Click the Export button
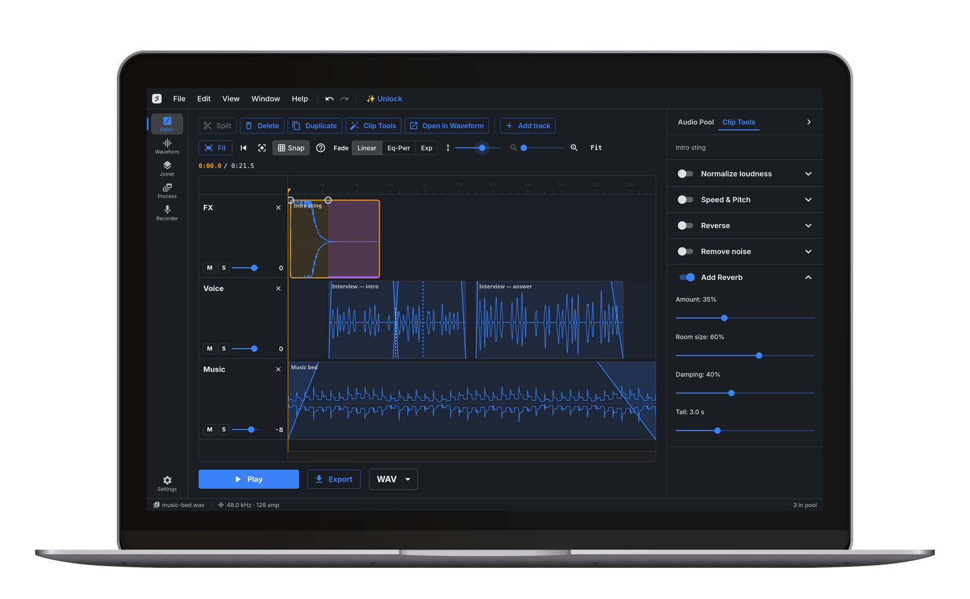 334,479
